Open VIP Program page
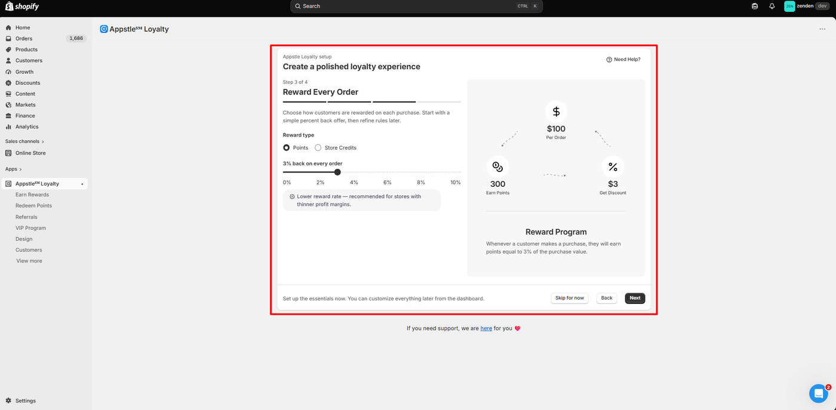 [x=30, y=228]
